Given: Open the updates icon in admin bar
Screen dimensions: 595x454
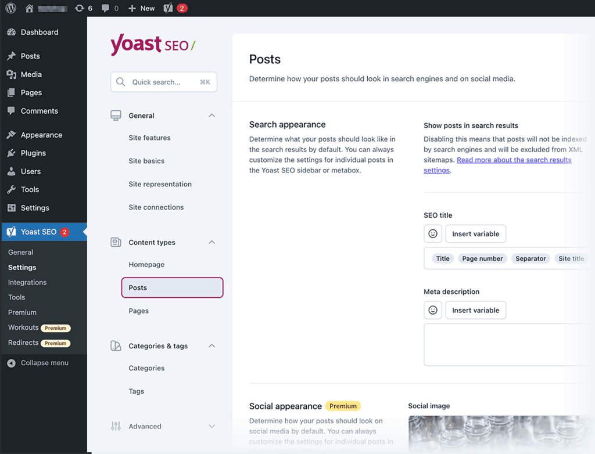Looking at the screenshot, I should coord(80,9).
